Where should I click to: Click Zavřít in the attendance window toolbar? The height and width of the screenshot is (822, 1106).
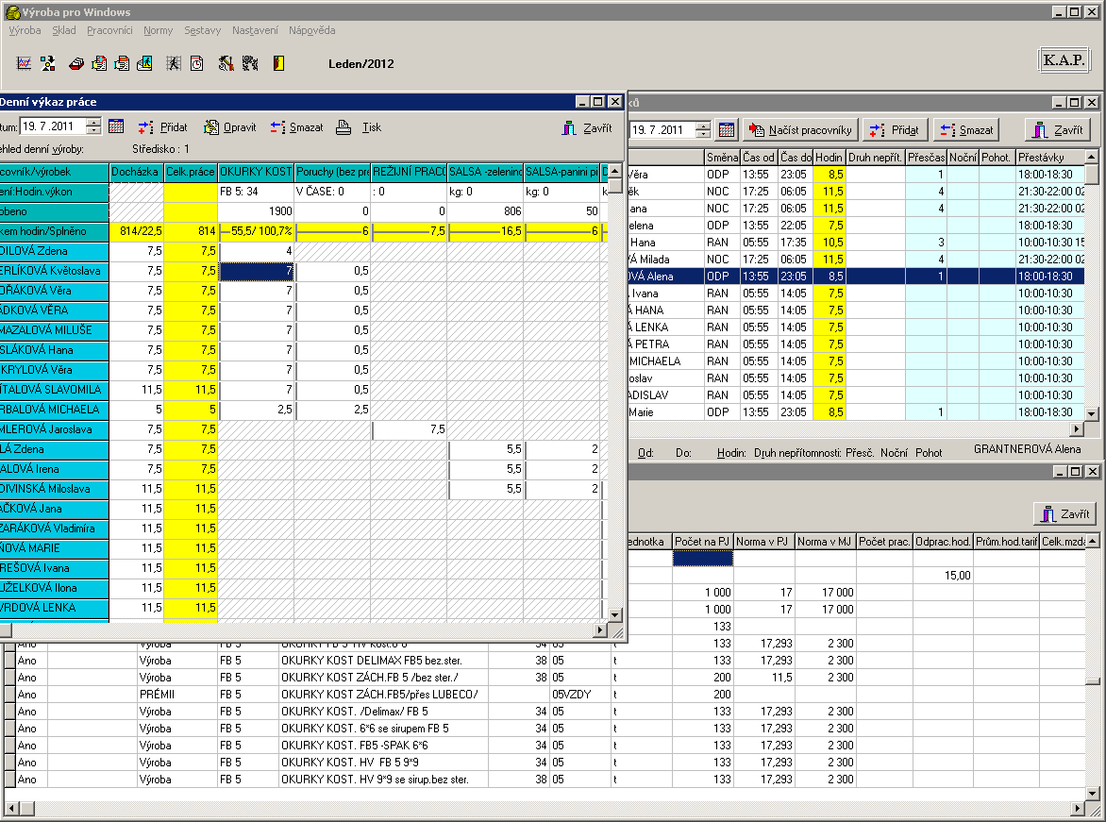(1058, 130)
